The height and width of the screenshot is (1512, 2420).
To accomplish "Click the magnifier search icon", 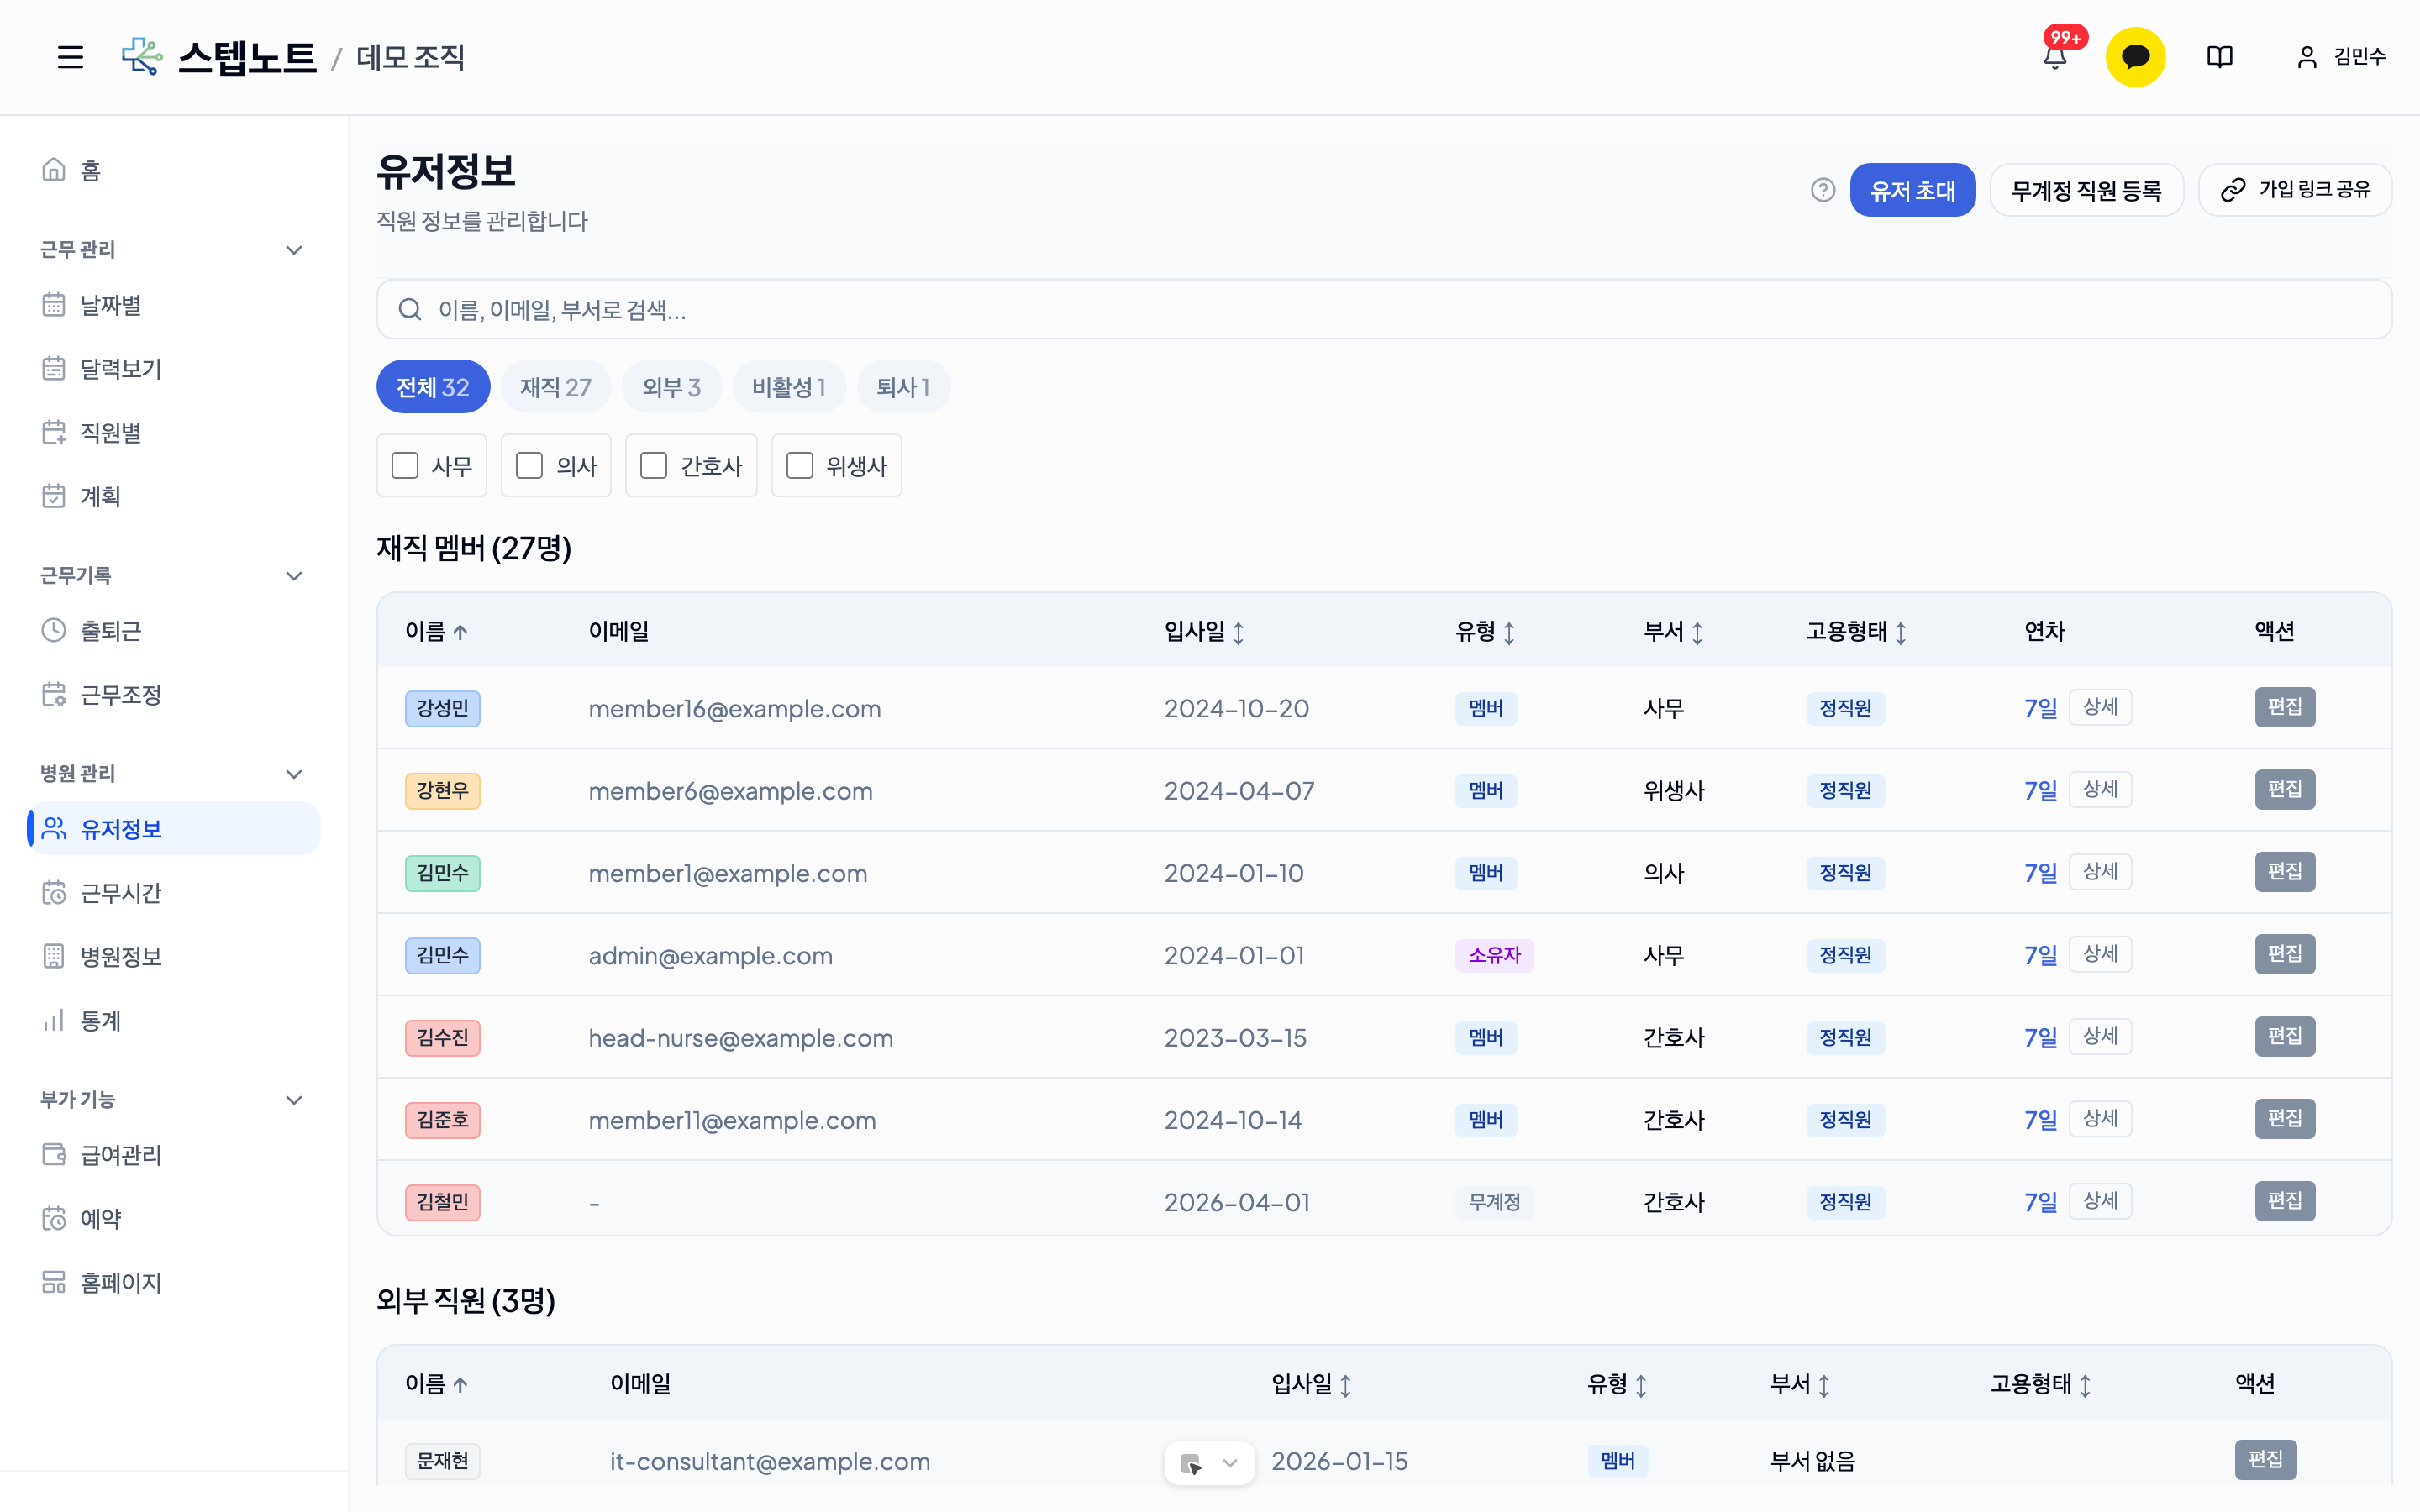I will (x=410, y=309).
